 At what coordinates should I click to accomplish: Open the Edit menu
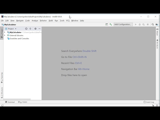(x=7, y=20)
